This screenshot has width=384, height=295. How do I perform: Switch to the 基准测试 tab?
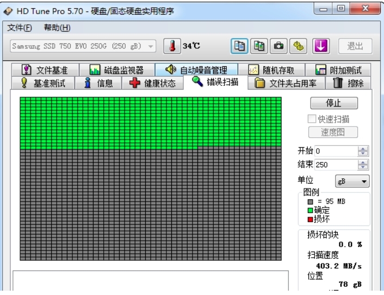pos(42,83)
